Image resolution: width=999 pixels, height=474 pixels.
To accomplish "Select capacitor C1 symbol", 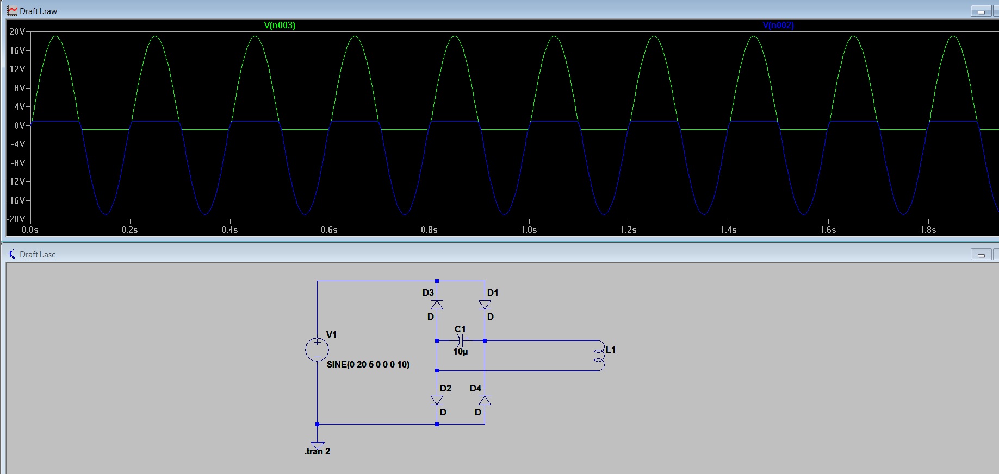I will tap(461, 340).
